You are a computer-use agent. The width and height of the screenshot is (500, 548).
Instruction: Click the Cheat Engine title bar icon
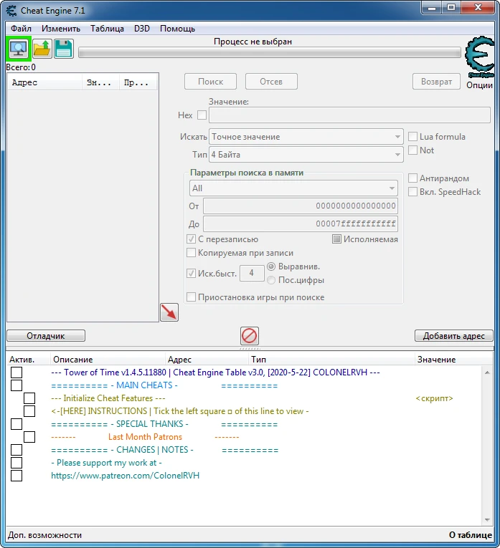click(11, 11)
